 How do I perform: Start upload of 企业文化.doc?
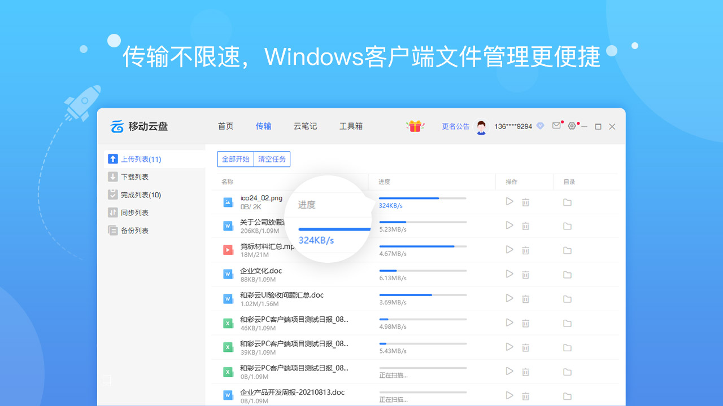click(x=509, y=274)
